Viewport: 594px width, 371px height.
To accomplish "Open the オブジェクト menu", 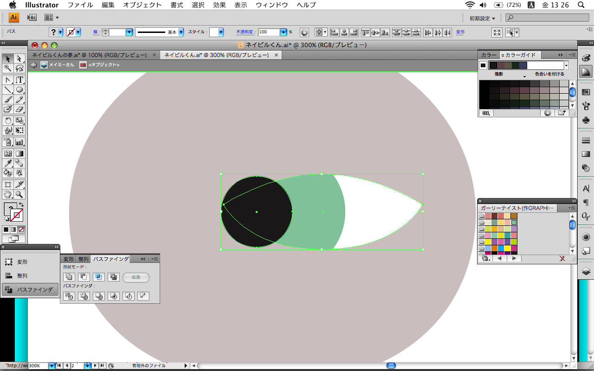I will tap(142, 5).
